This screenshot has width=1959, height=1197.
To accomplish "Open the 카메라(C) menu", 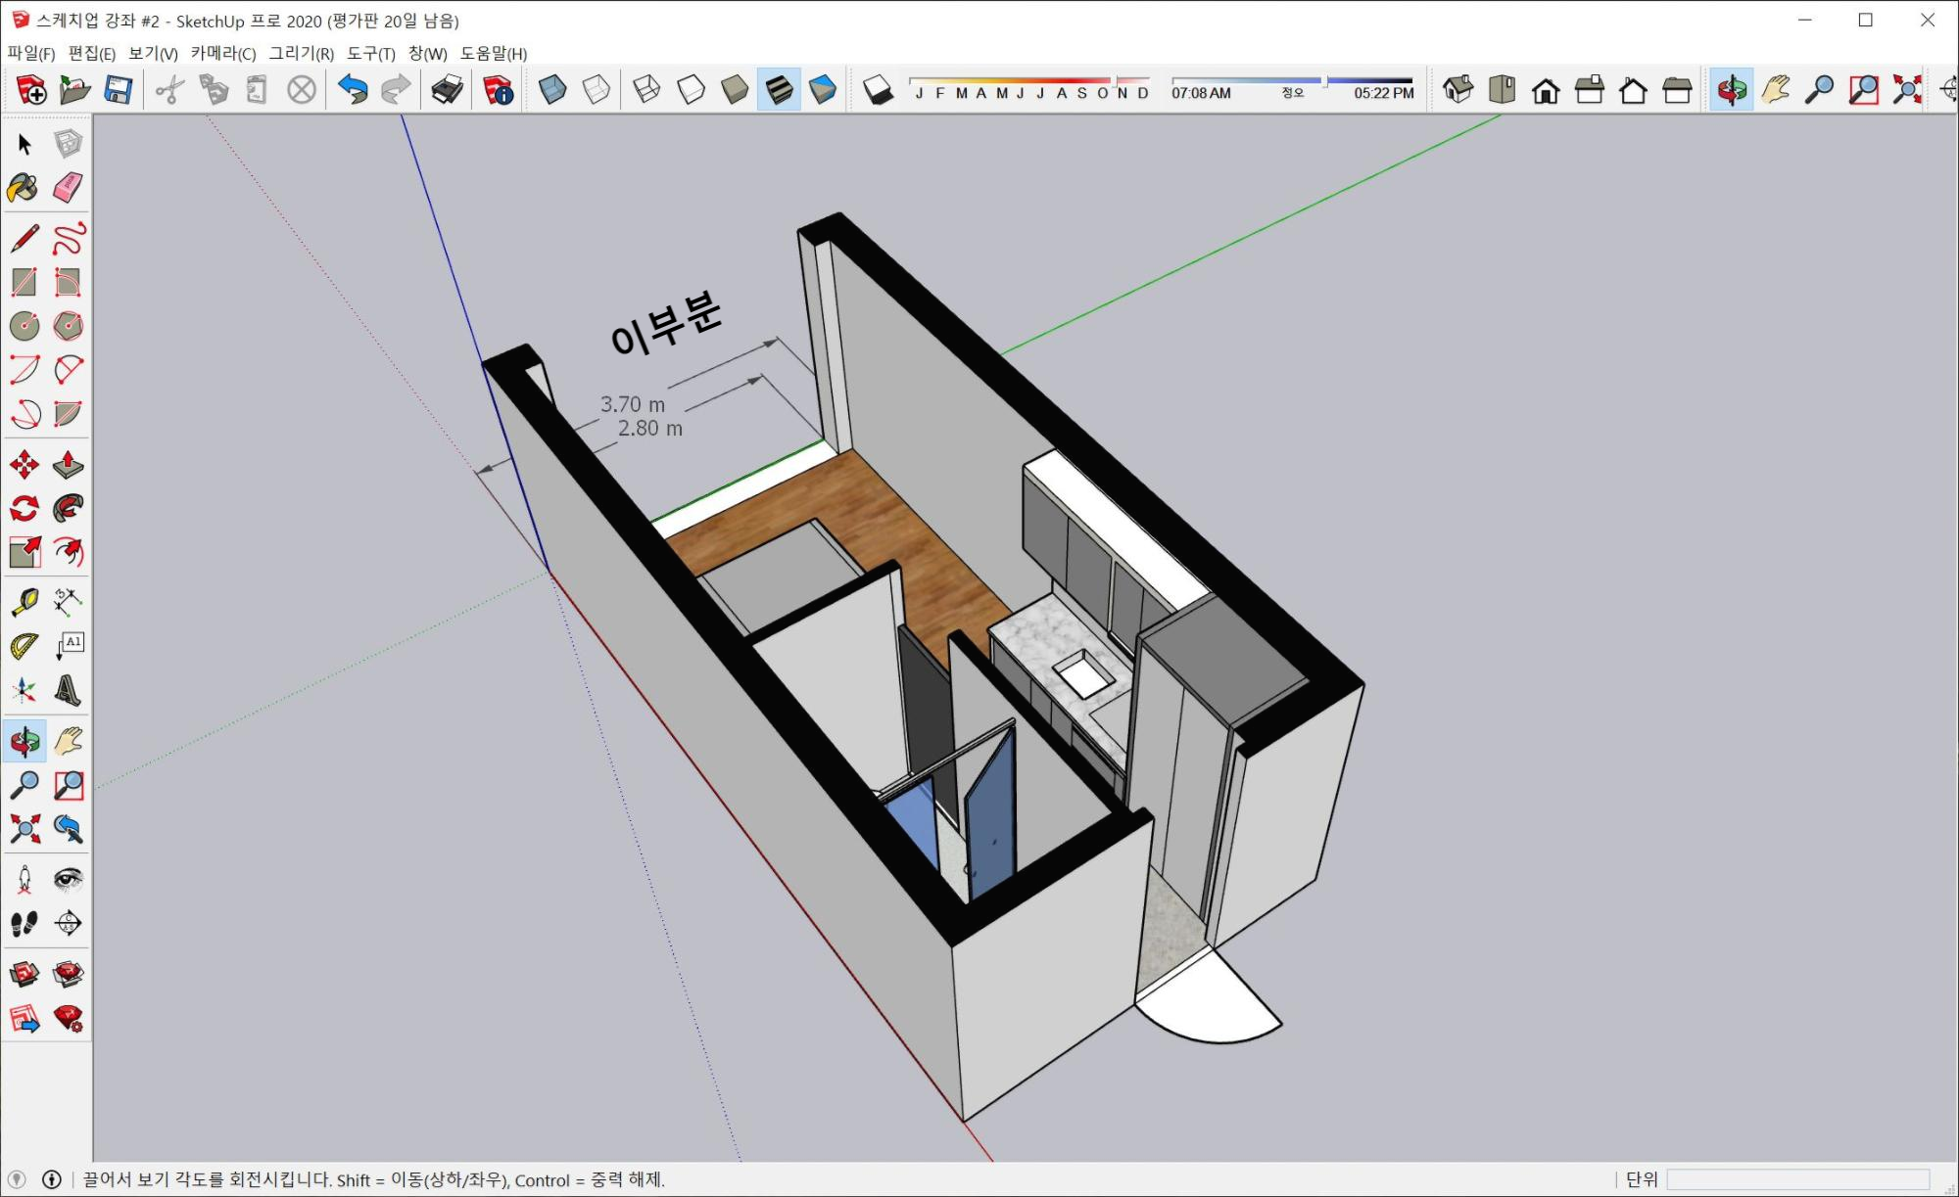I will [223, 53].
